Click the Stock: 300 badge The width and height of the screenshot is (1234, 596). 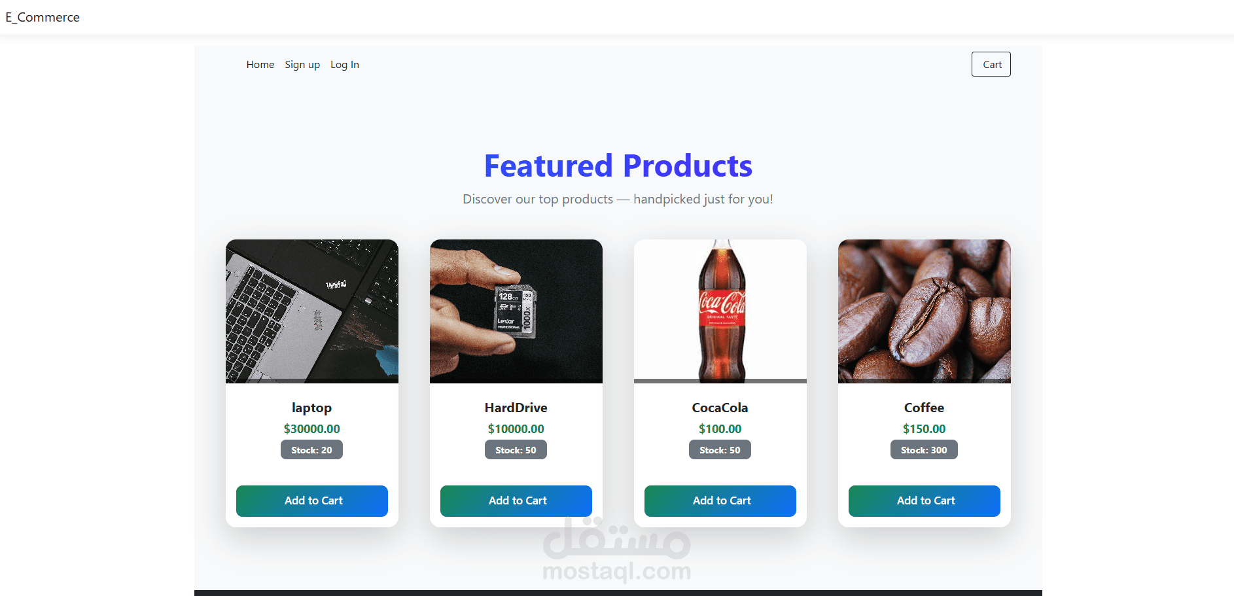pos(924,450)
